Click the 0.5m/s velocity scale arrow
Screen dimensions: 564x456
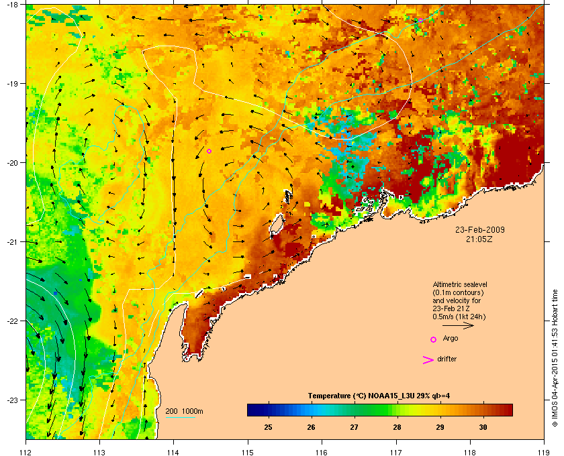tap(458, 325)
